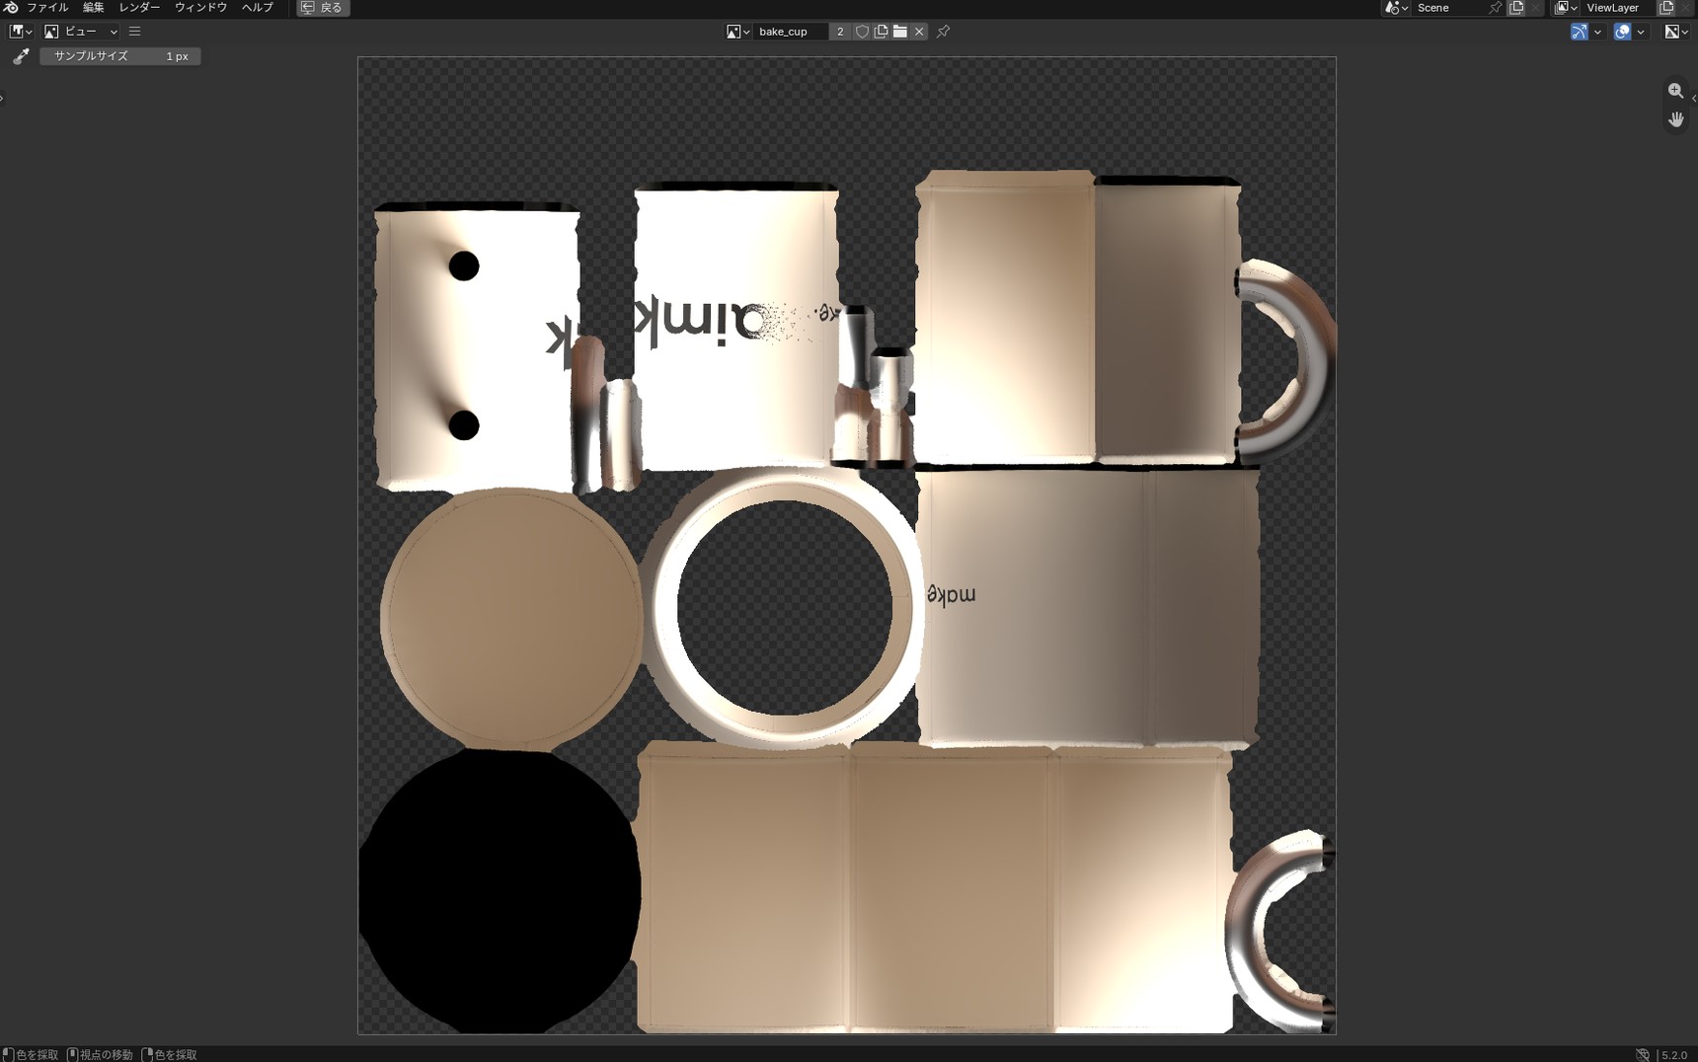The height and width of the screenshot is (1062, 1698).
Task: Toggle the show gizmo button
Action: (1580, 32)
